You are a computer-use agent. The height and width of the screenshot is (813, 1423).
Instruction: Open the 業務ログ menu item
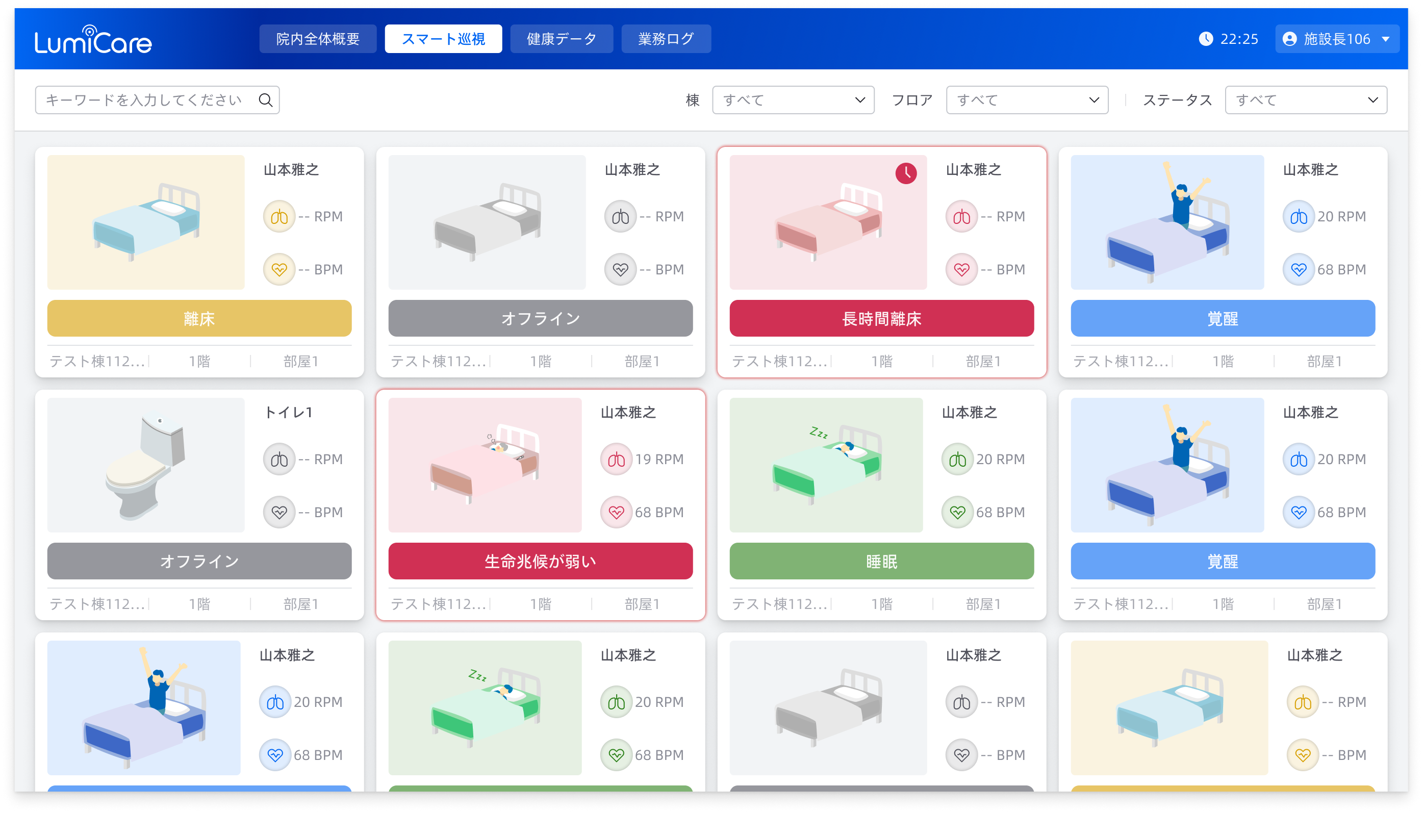(x=666, y=39)
